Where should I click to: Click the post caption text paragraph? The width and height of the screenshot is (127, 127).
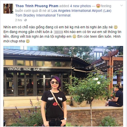(62, 34)
